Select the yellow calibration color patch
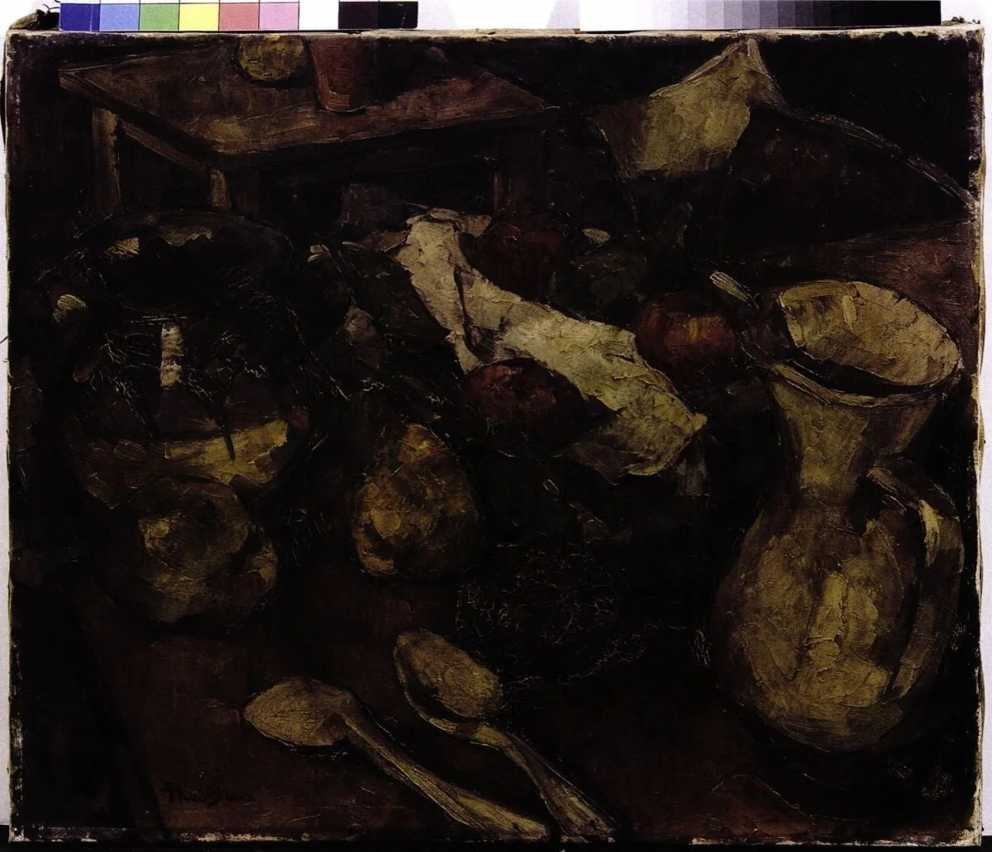992x852 pixels. [198, 15]
